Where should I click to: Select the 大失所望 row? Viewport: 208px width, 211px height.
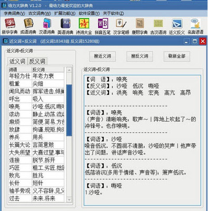(x=36, y=152)
